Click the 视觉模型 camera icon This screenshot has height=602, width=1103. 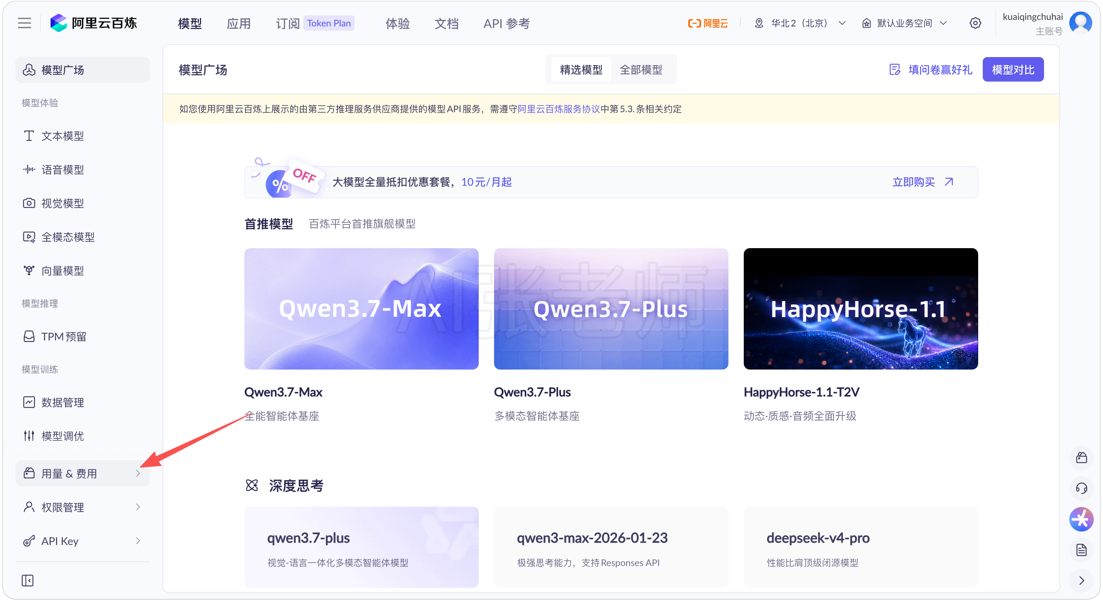pyautogui.click(x=29, y=203)
